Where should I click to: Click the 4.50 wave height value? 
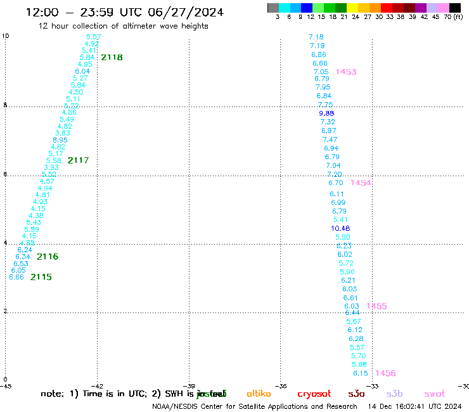[75, 92]
